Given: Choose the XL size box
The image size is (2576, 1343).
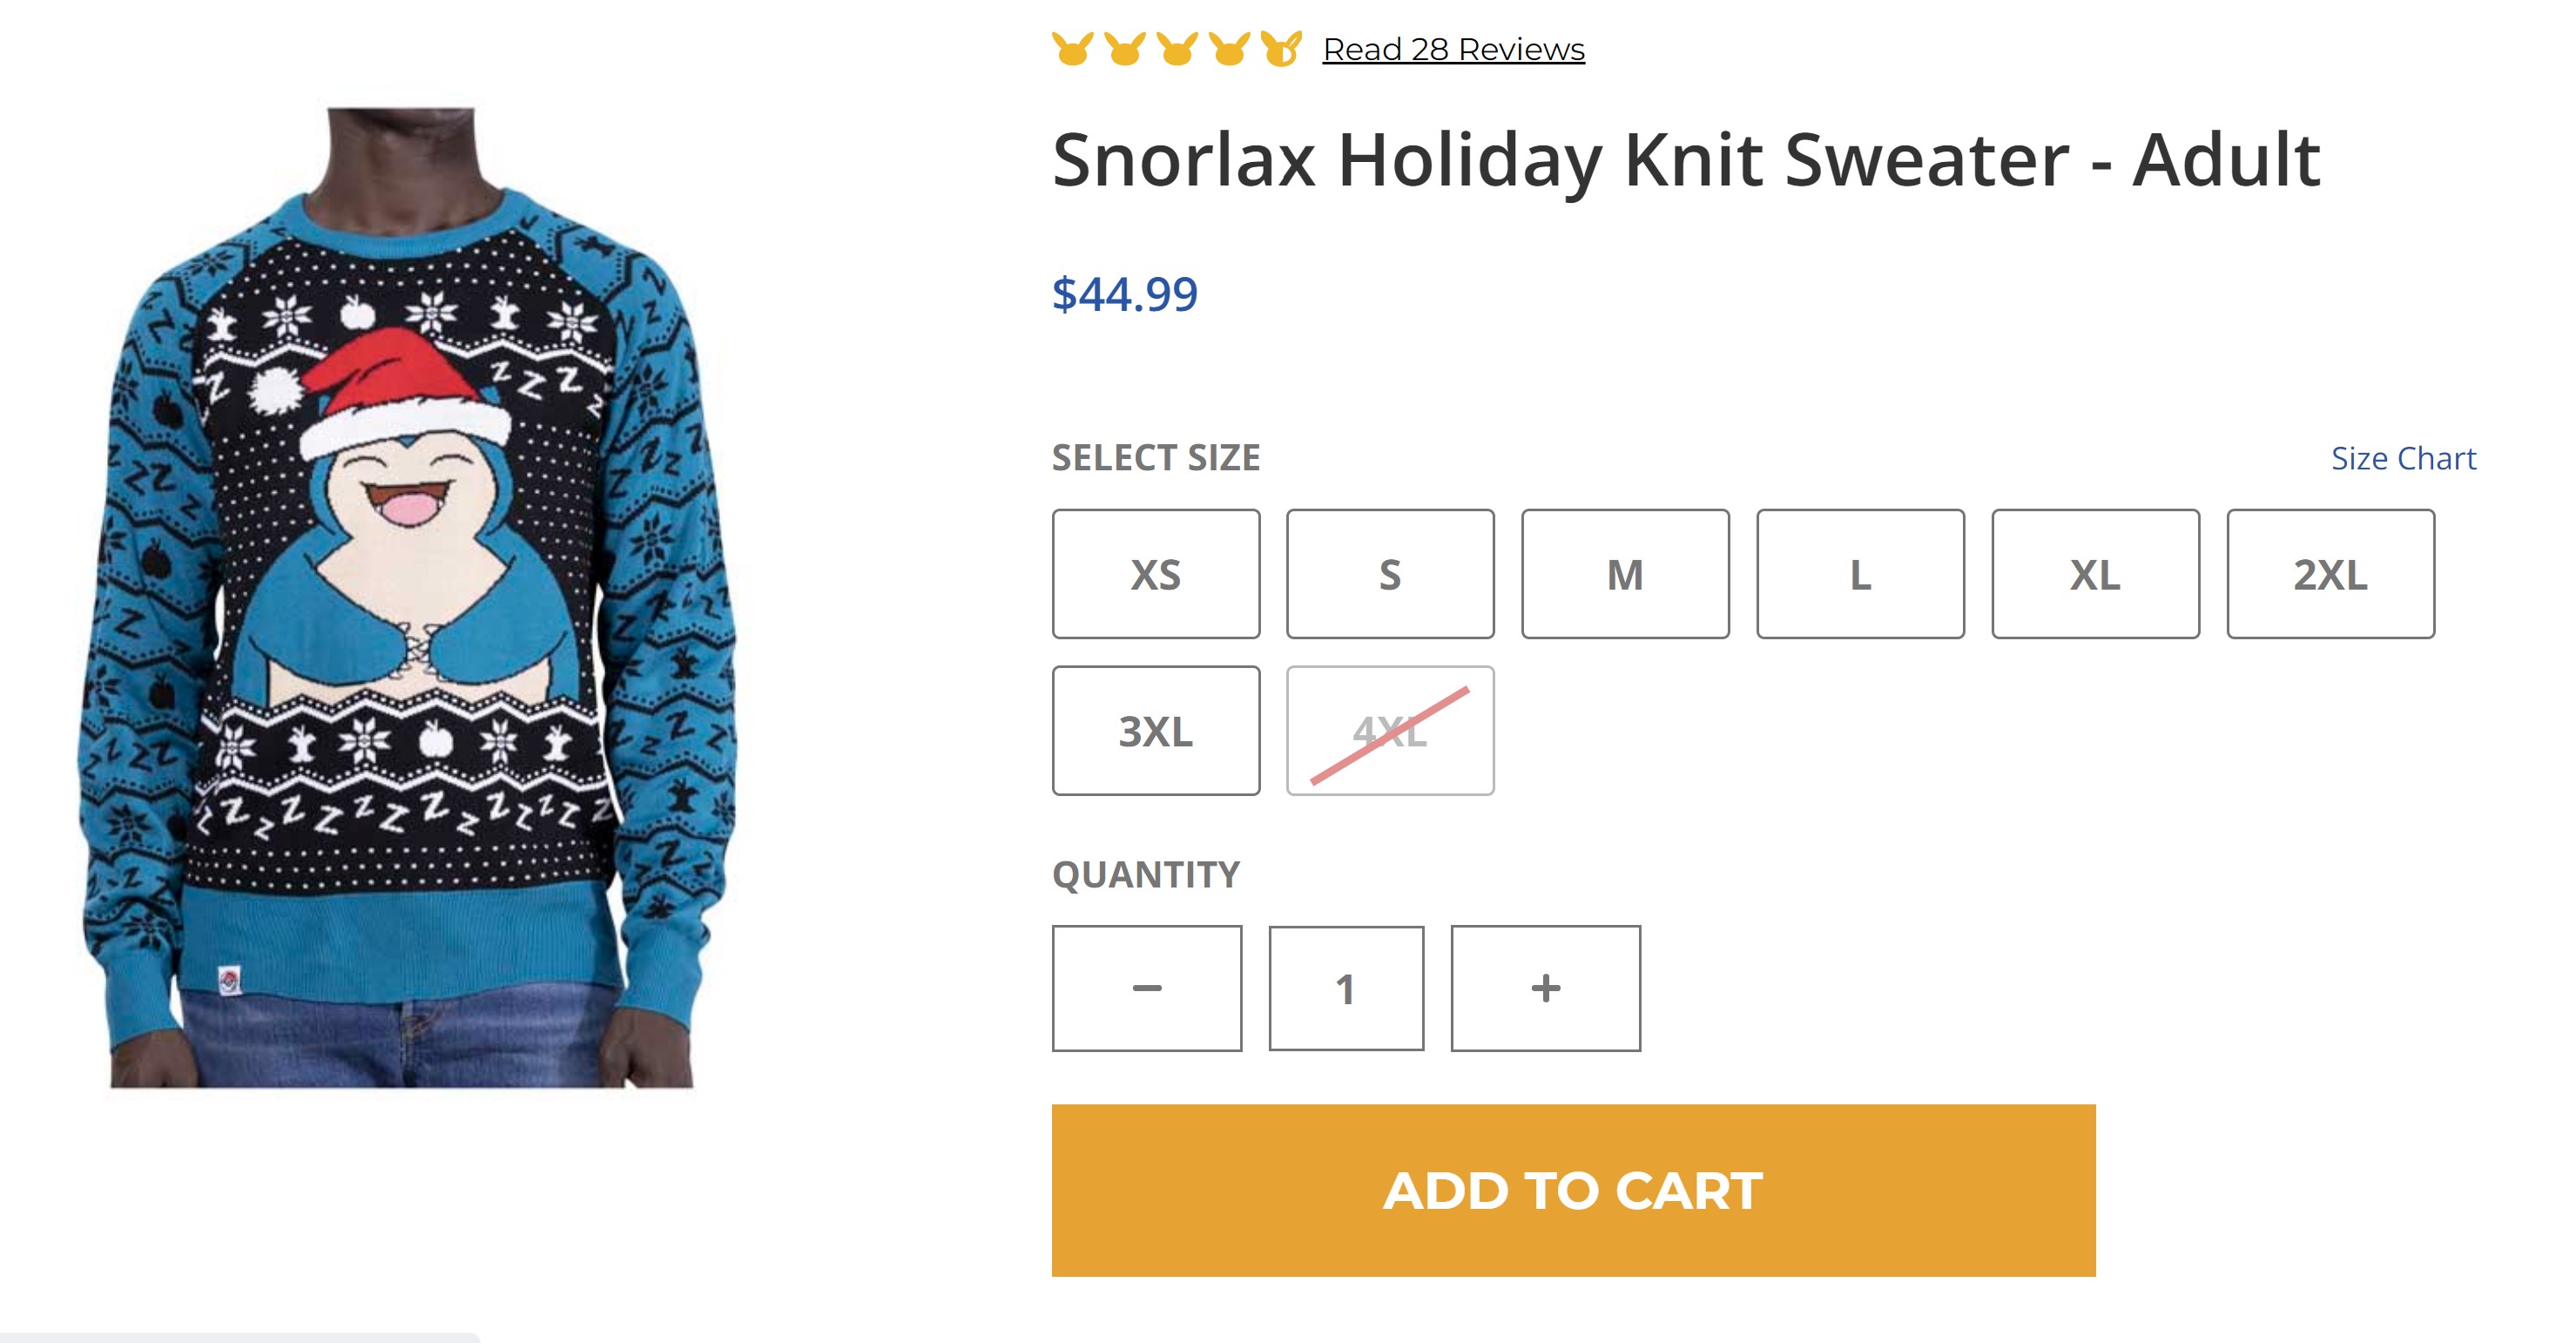Looking at the screenshot, I should [2096, 574].
